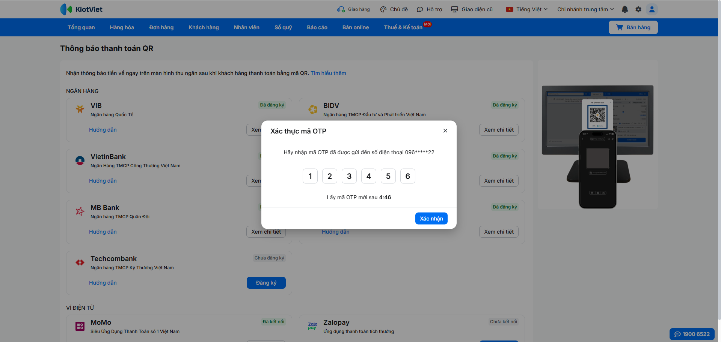Open the Khách hàng menu
The height and width of the screenshot is (342, 721).
pyautogui.click(x=204, y=27)
